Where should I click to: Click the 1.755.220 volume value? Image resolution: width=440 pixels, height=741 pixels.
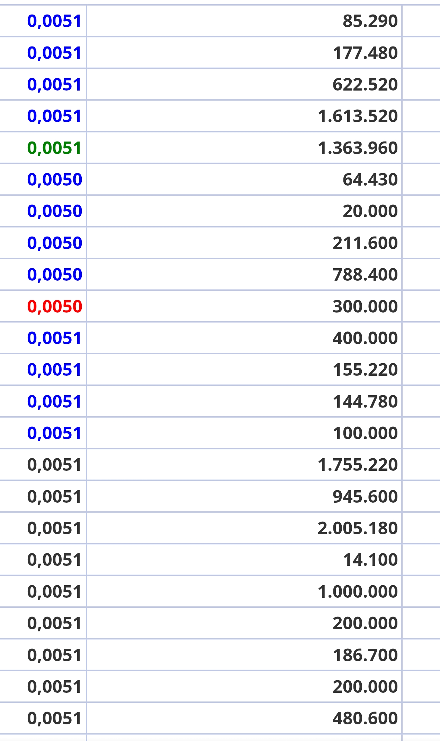click(358, 465)
